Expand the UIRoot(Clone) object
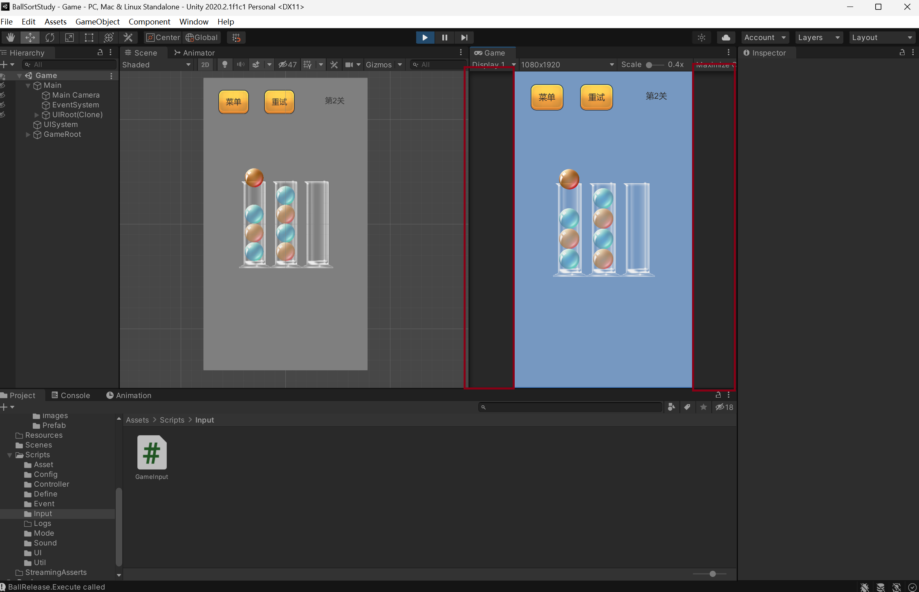This screenshot has width=919, height=592. (36, 115)
